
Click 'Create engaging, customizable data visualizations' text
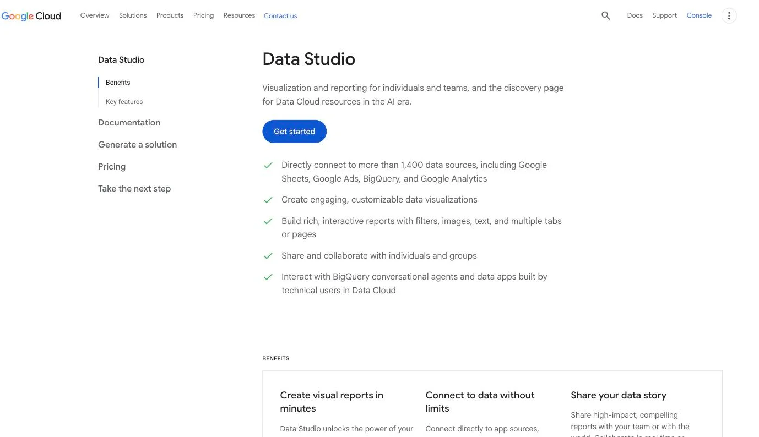point(379,200)
